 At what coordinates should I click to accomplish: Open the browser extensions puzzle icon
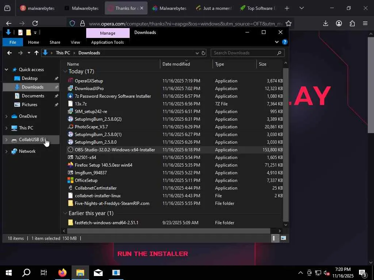(352, 23)
